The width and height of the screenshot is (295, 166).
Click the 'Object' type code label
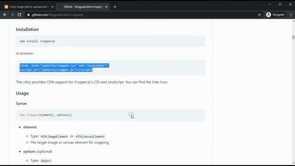pos(46,161)
